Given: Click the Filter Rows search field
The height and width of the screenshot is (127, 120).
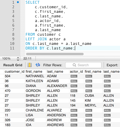Looking at the screenshot, I should point(83,65).
